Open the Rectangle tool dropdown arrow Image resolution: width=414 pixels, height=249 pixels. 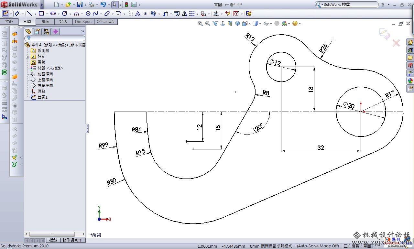click(x=47, y=14)
